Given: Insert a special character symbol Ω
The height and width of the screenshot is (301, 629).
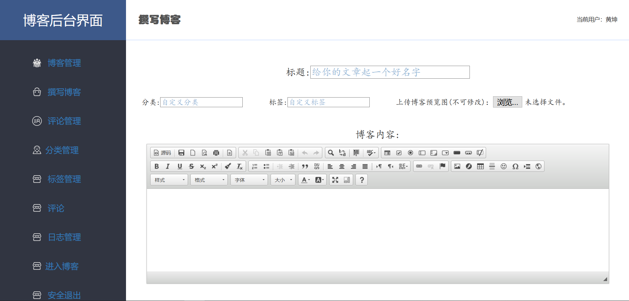Looking at the screenshot, I should tap(515, 166).
